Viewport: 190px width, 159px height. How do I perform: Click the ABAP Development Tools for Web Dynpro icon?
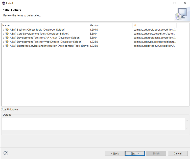(x=7, y=42)
